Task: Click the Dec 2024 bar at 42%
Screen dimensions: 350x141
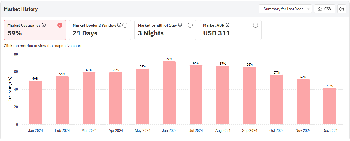Action: [x=330, y=106]
